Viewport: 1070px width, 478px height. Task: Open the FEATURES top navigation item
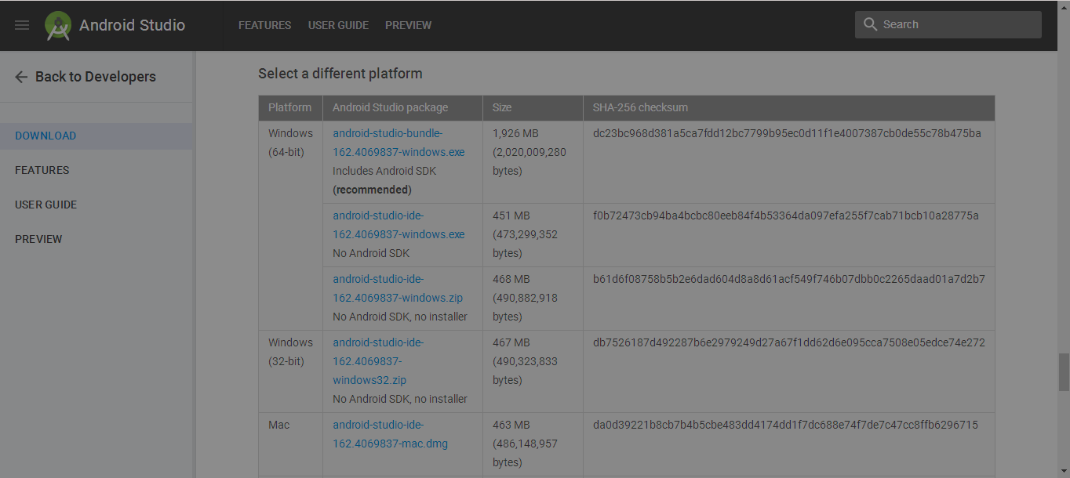265,25
